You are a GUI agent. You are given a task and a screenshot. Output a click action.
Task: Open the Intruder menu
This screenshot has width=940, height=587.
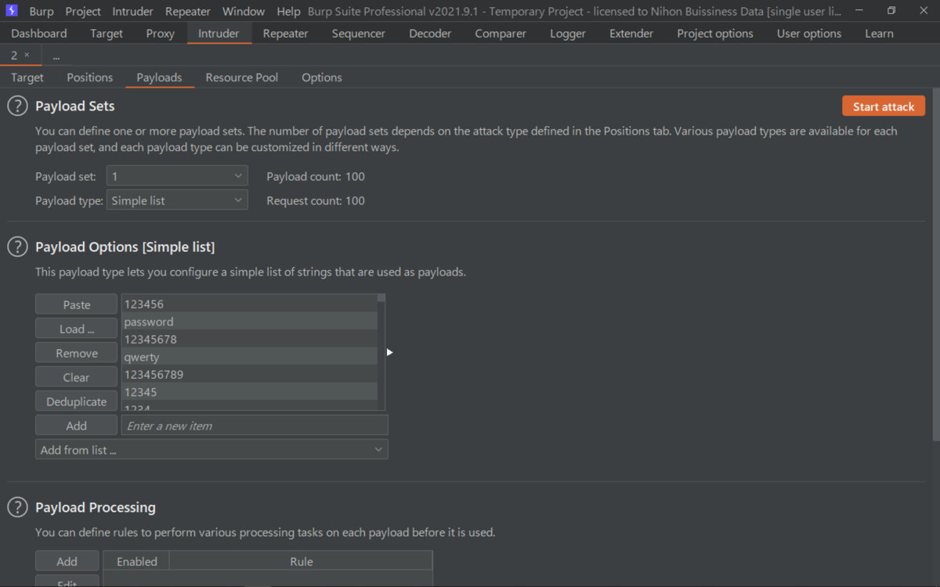click(x=133, y=12)
